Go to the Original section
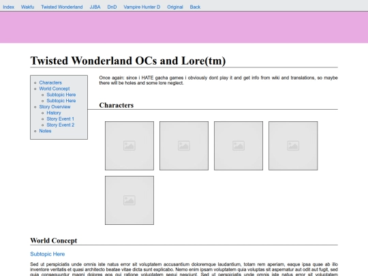The height and width of the screenshot is (276, 368). 175,7
